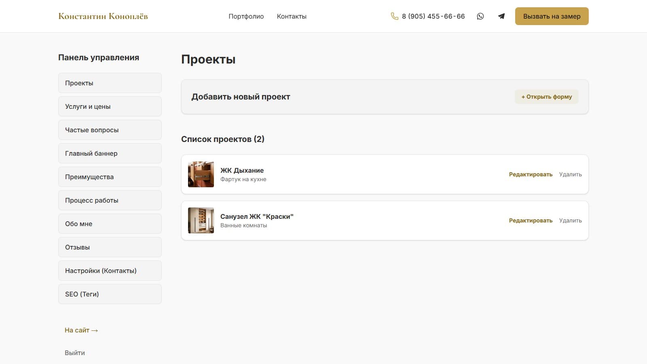Follow the На сайт link
The height and width of the screenshot is (364, 647).
[81, 330]
